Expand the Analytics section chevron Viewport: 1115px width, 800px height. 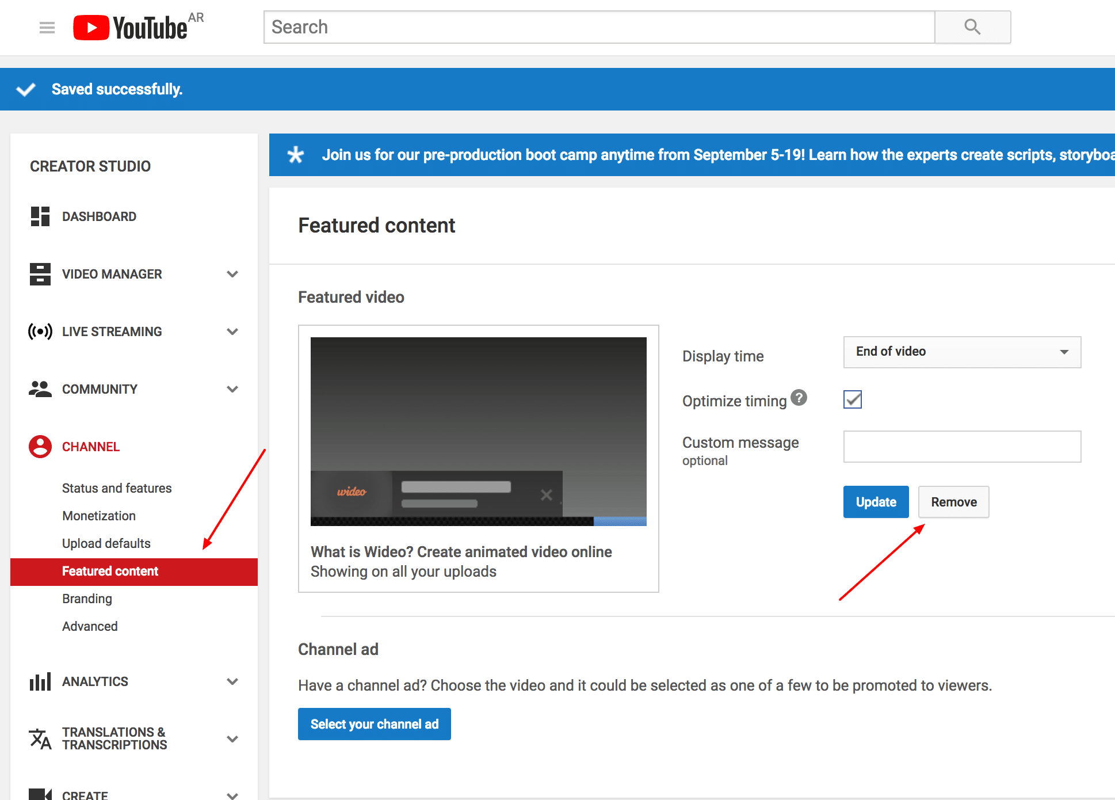pyautogui.click(x=232, y=681)
